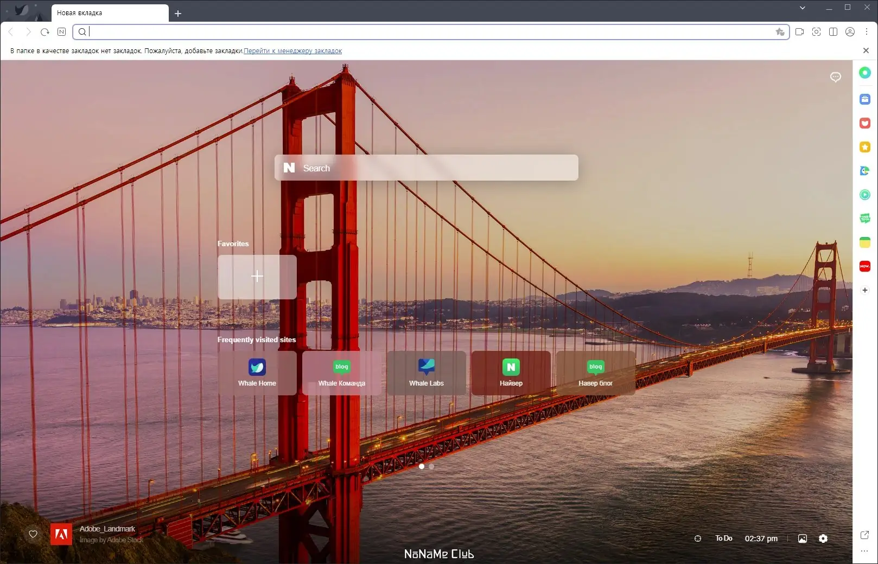The height and width of the screenshot is (564, 878).
Task: Open a new tab with plus button
Action: click(x=178, y=14)
